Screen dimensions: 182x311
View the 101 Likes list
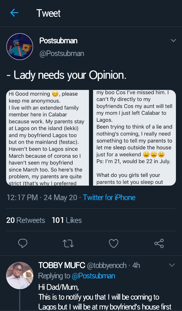(x=67, y=220)
